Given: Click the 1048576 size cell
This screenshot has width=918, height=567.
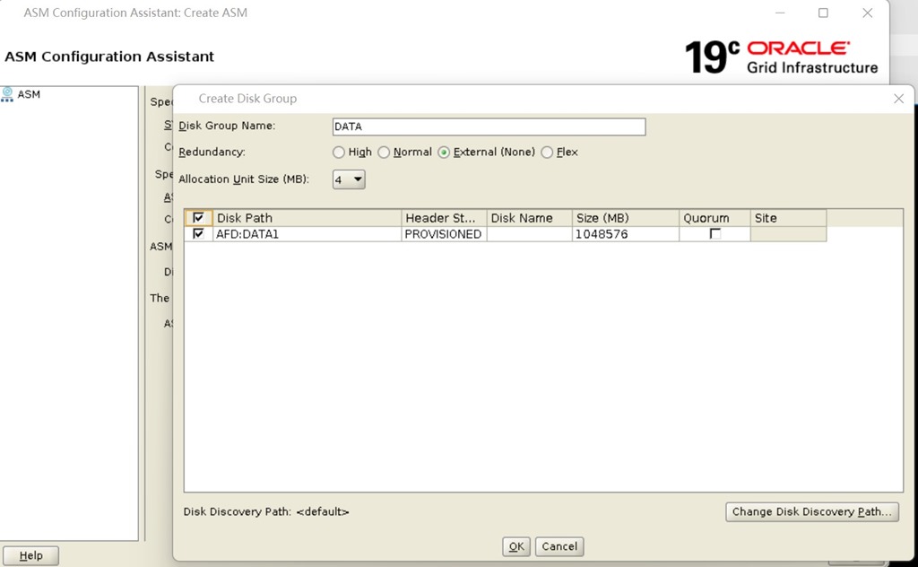Looking at the screenshot, I should (625, 234).
